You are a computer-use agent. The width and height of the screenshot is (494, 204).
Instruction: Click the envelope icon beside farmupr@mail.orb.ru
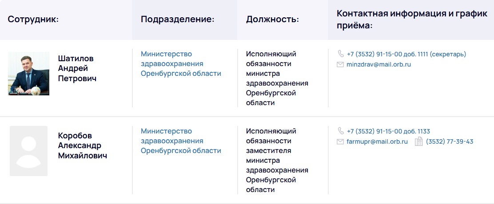341,142
